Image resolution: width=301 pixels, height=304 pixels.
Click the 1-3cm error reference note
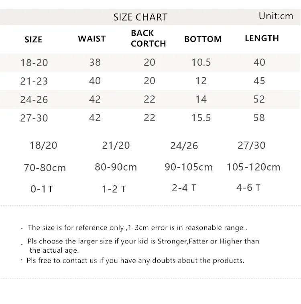(x=137, y=228)
